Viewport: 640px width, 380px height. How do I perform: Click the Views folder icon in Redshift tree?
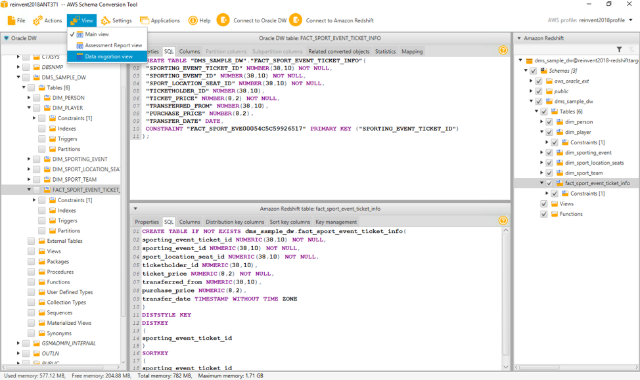point(555,204)
